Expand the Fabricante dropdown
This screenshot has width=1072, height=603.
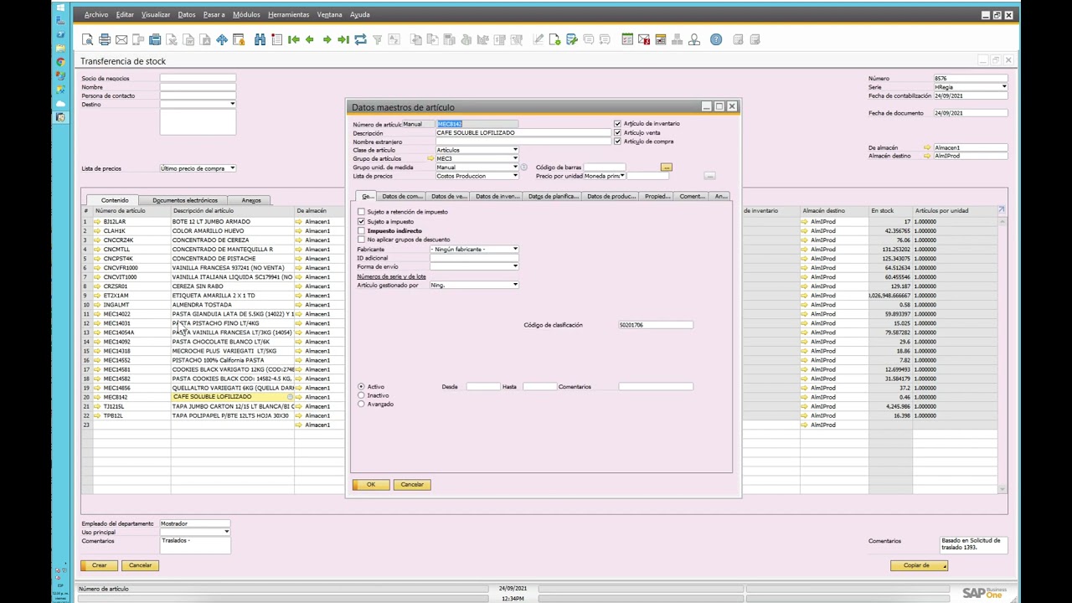tap(515, 250)
